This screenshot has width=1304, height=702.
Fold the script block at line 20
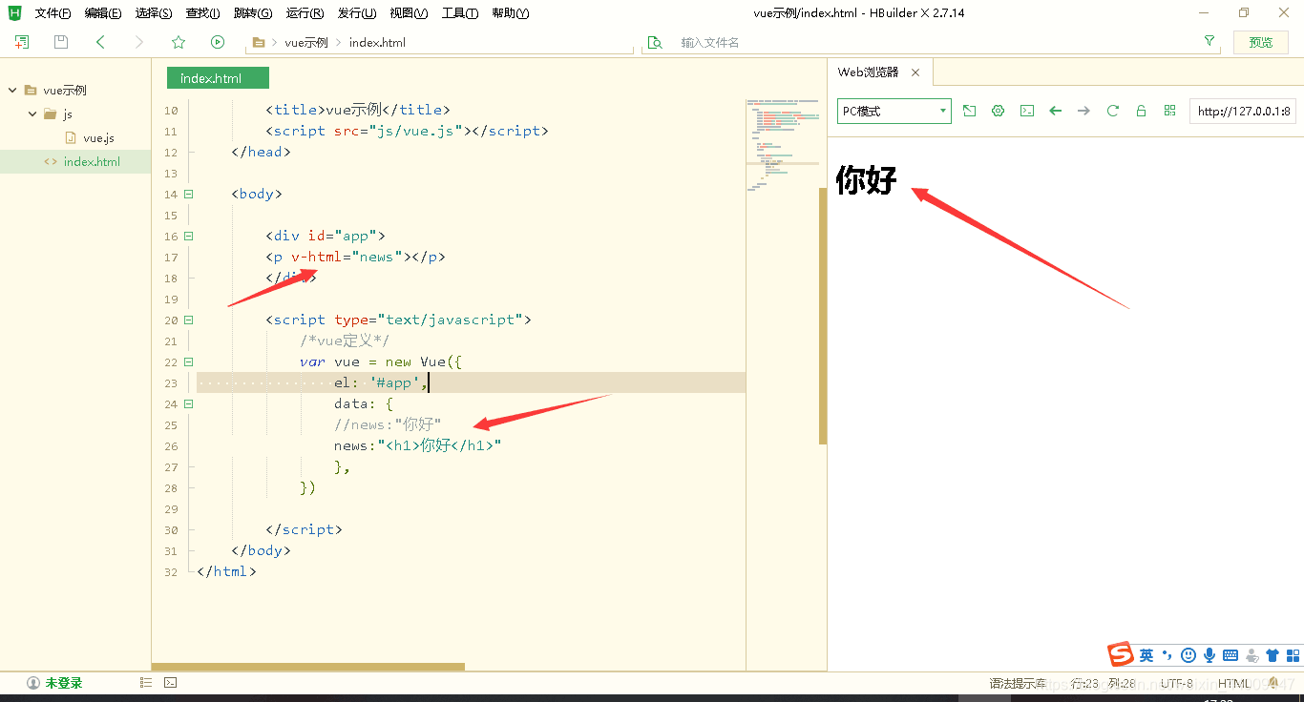click(188, 320)
